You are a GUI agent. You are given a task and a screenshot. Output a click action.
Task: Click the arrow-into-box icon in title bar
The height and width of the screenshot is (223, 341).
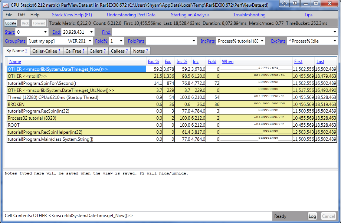point(295,4)
